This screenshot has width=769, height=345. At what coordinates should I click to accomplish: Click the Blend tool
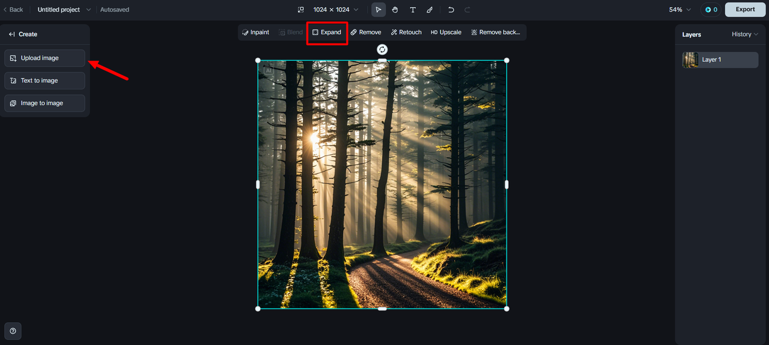pos(291,32)
